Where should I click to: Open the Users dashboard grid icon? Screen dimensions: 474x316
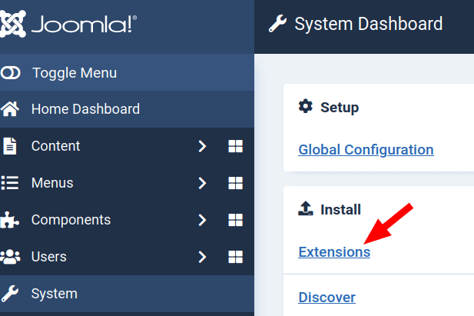[x=235, y=257]
